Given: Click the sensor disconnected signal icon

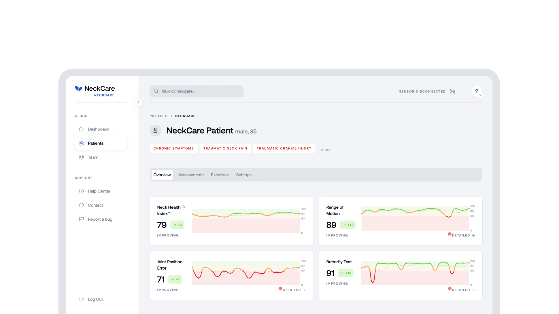Looking at the screenshot, I should click(x=452, y=91).
